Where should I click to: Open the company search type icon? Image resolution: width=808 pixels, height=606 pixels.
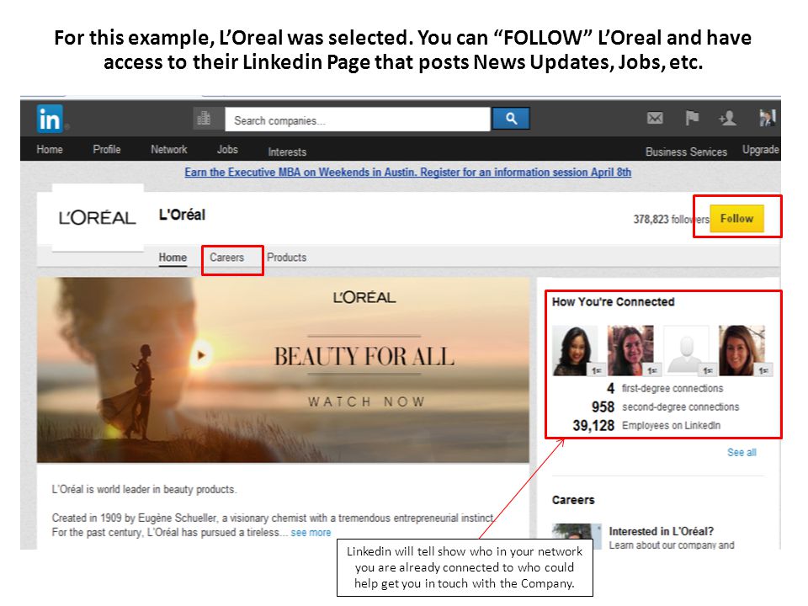tap(204, 119)
